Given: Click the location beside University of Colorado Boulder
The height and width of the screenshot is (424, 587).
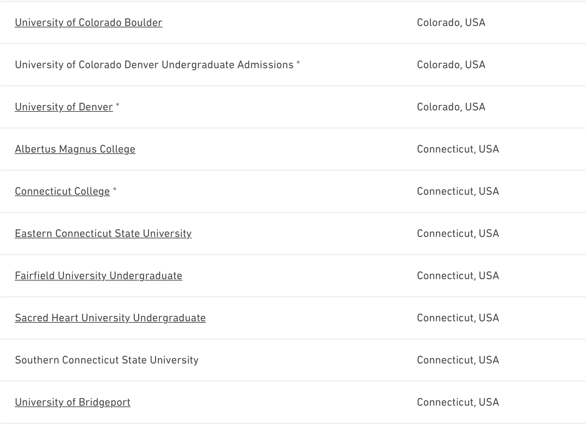Looking at the screenshot, I should 451,23.
